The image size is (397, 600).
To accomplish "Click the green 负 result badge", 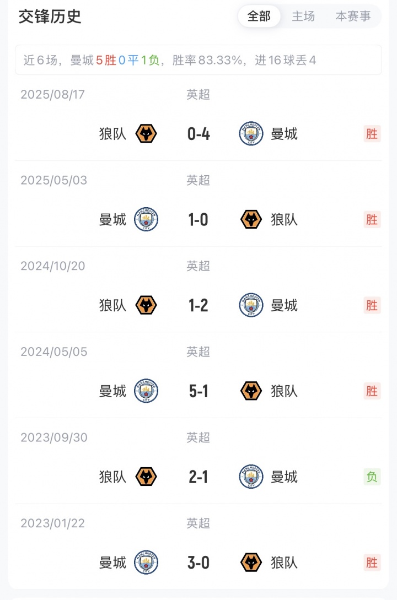I will click(372, 477).
